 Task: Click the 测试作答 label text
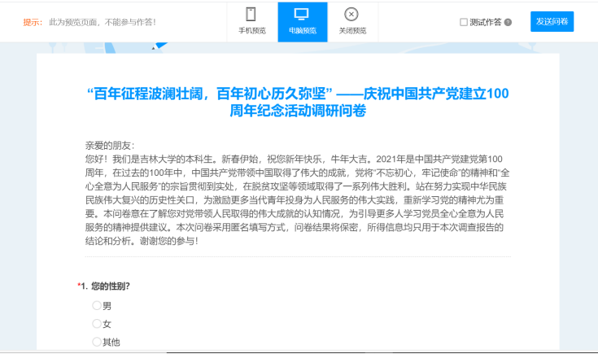coord(486,23)
